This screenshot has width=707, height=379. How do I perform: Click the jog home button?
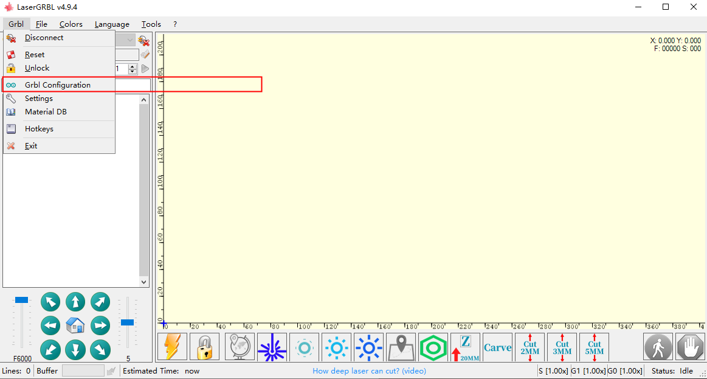(75, 325)
